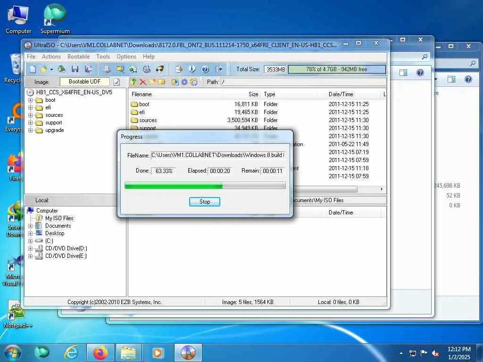Click the Save As toolbar icon

tap(88, 69)
